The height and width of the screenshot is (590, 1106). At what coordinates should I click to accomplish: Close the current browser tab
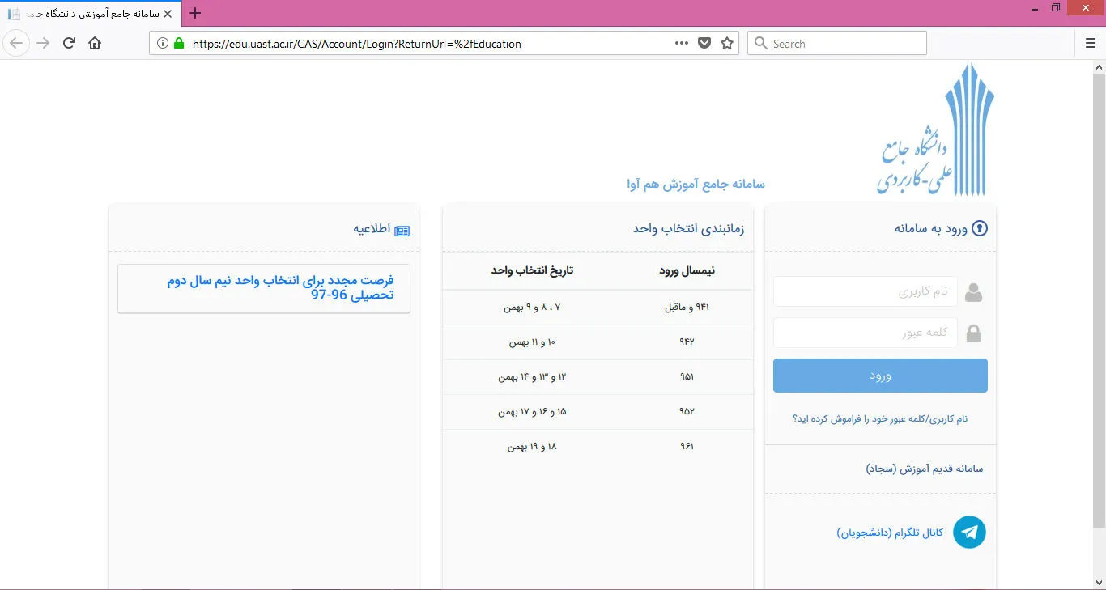[168, 14]
